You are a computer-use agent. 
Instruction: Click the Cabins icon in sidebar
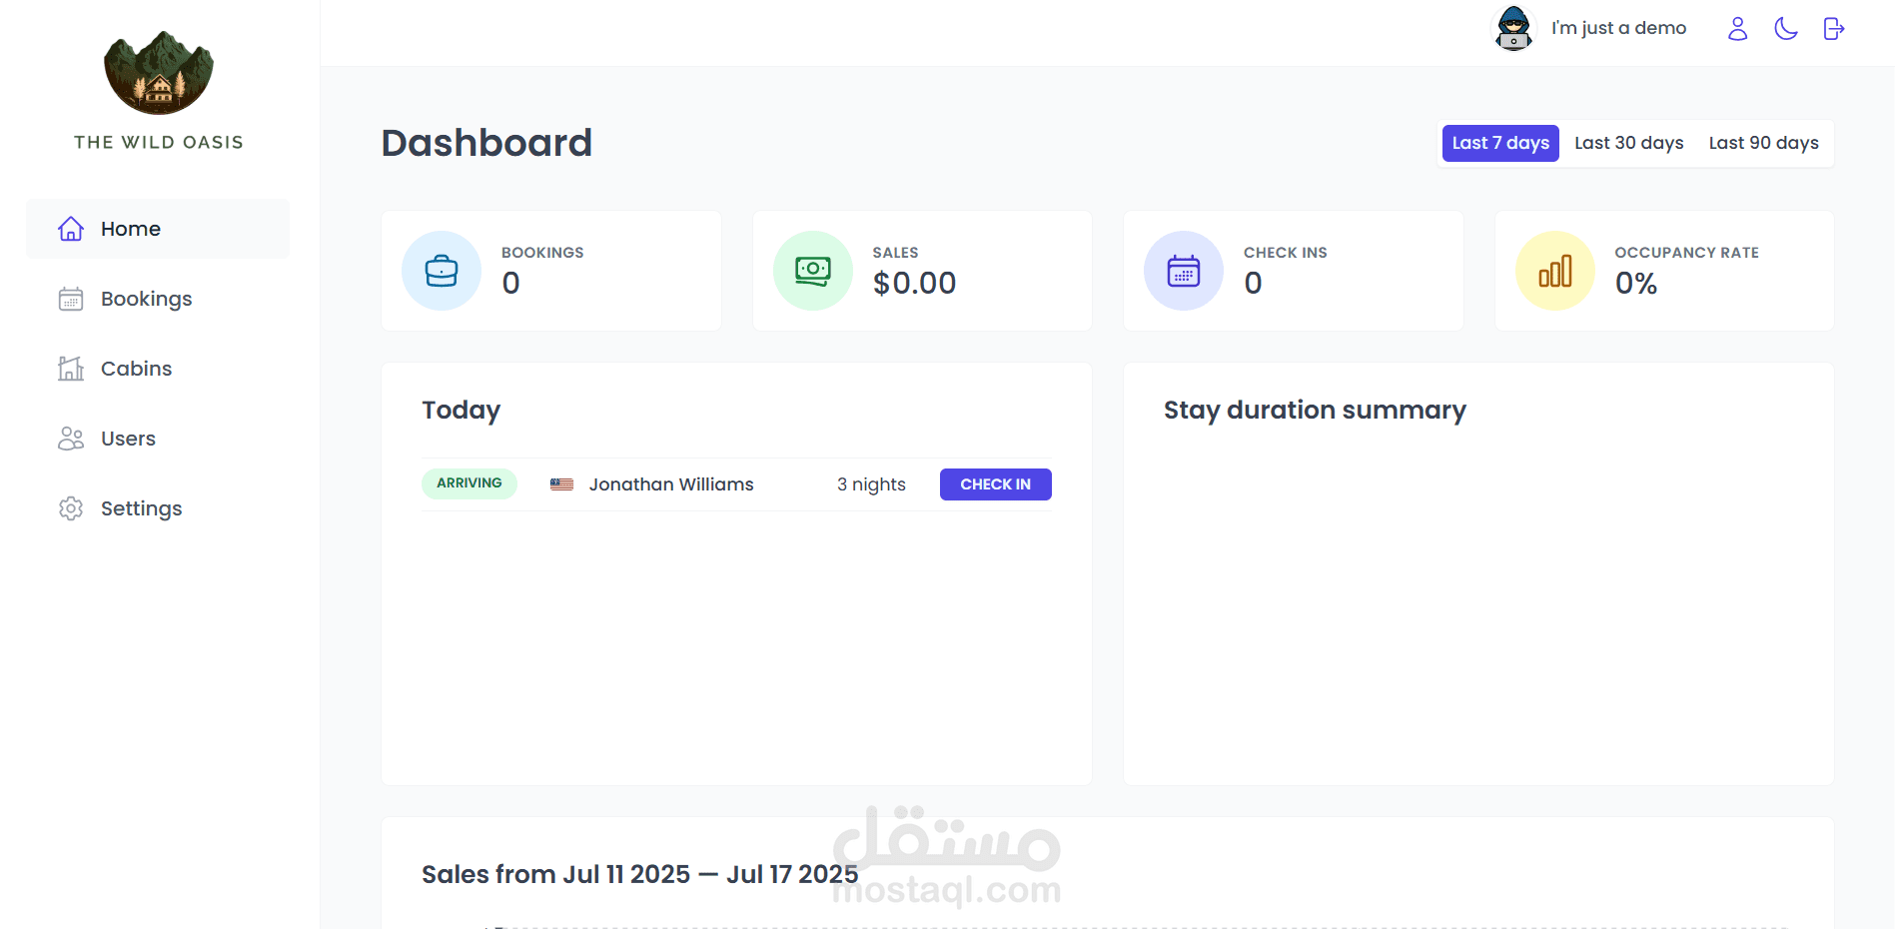71,369
